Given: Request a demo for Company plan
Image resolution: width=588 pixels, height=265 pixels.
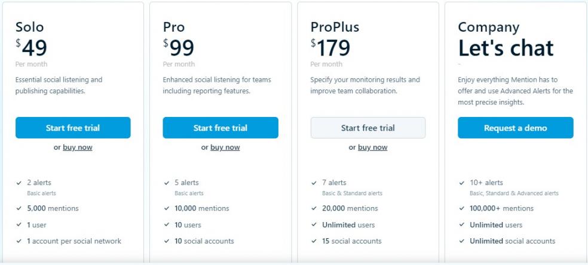Looking at the screenshot, I should click(515, 128).
